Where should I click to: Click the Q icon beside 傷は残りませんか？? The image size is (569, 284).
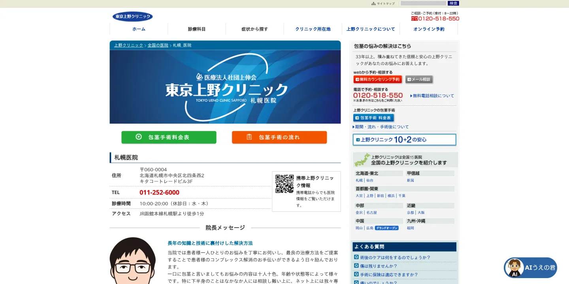(356, 266)
